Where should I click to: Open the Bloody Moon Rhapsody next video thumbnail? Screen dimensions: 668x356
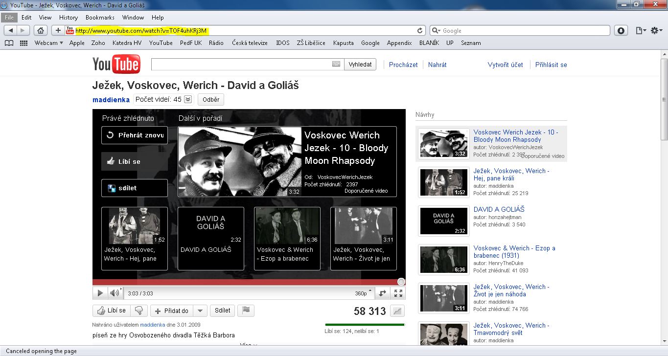tap(240, 161)
